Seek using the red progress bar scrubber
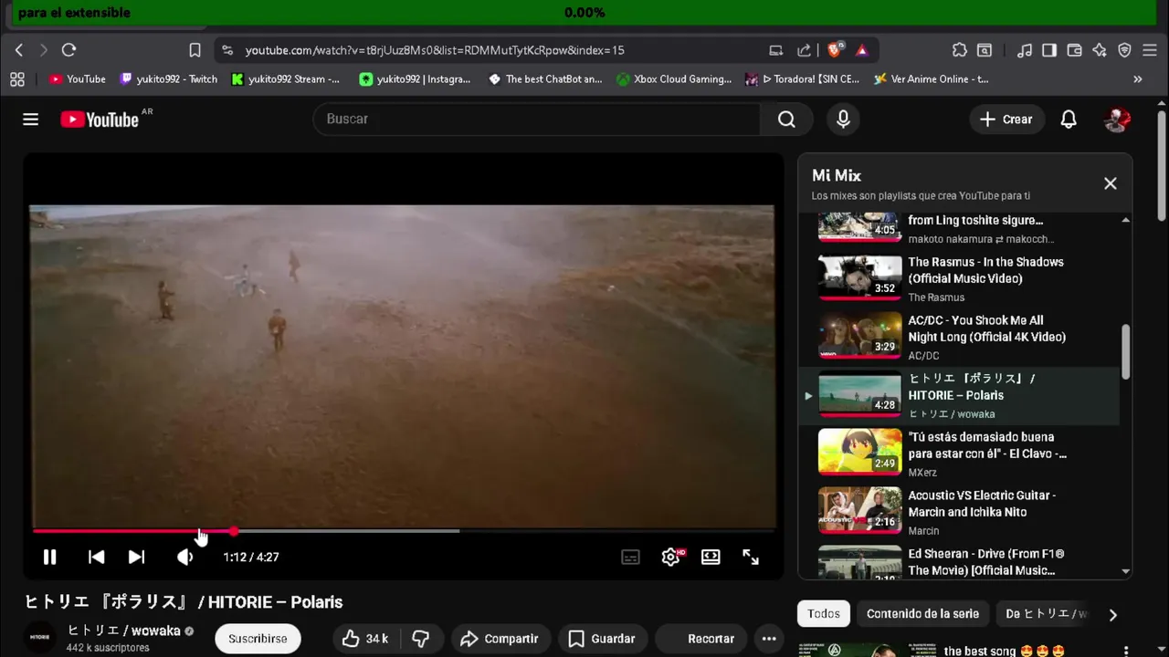 point(234,530)
